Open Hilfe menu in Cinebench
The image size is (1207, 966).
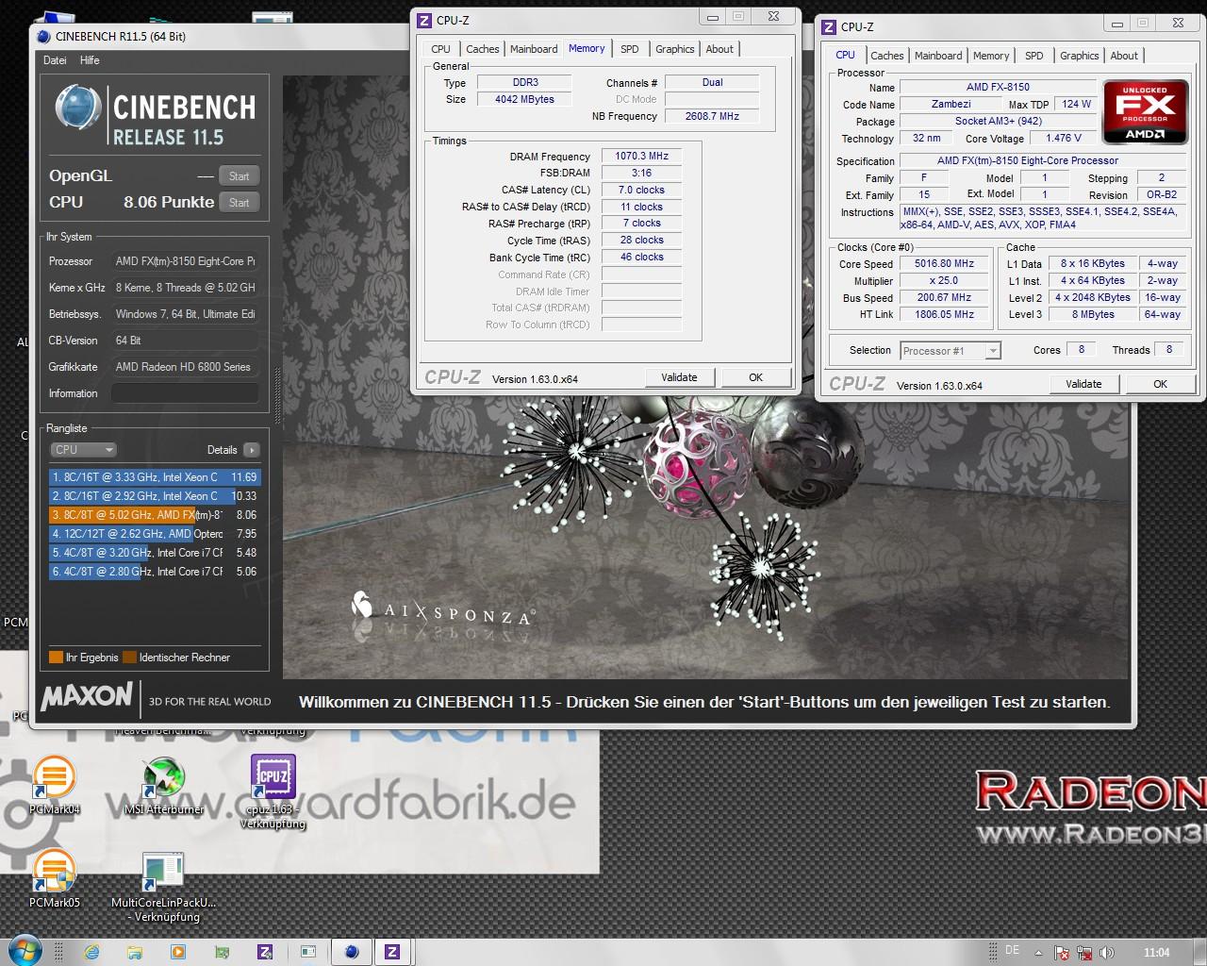click(x=90, y=60)
